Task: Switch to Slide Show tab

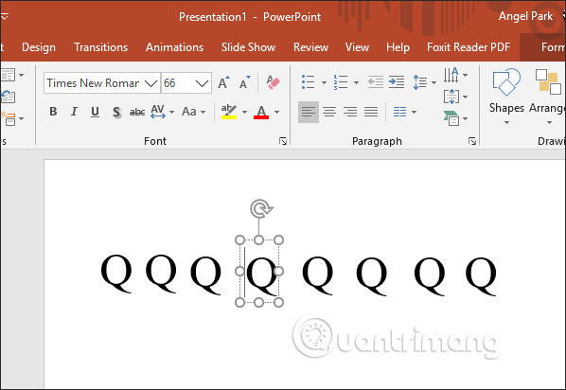Action: click(248, 47)
